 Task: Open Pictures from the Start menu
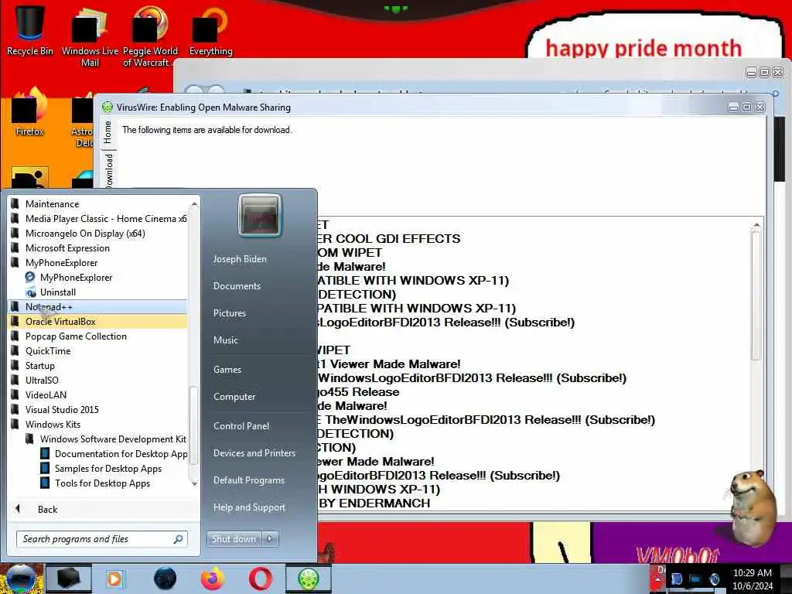click(229, 313)
